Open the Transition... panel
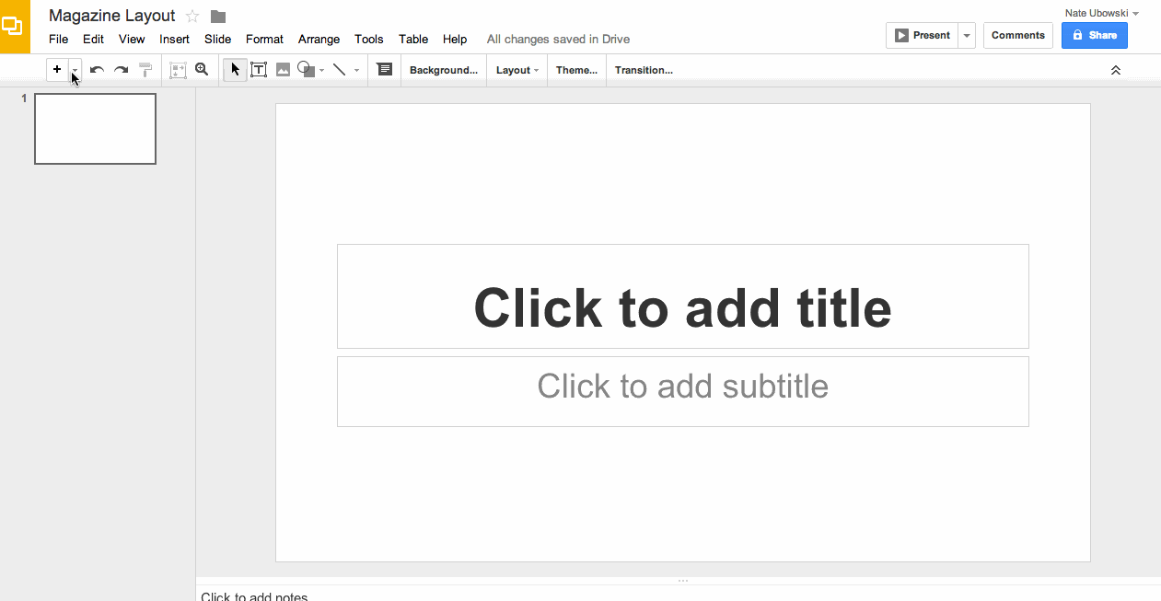The image size is (1161, 601). pyautogui.click(x=644, y=70)
